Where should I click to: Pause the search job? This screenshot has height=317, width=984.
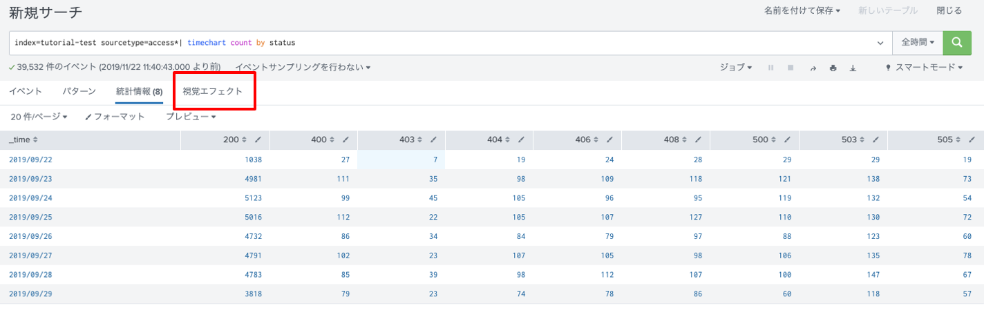tap(770, 68)
